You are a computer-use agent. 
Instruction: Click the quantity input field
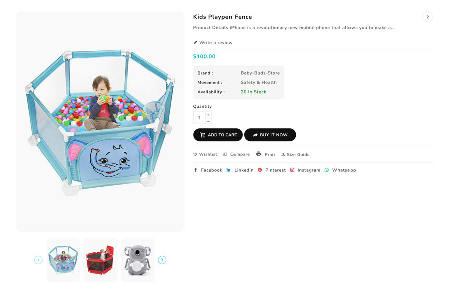click(x=199, y=118)
